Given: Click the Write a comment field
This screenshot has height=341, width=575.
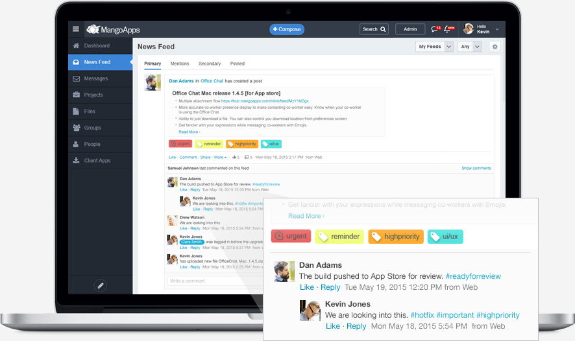Looking at the screenshot, I should (215, 281).
